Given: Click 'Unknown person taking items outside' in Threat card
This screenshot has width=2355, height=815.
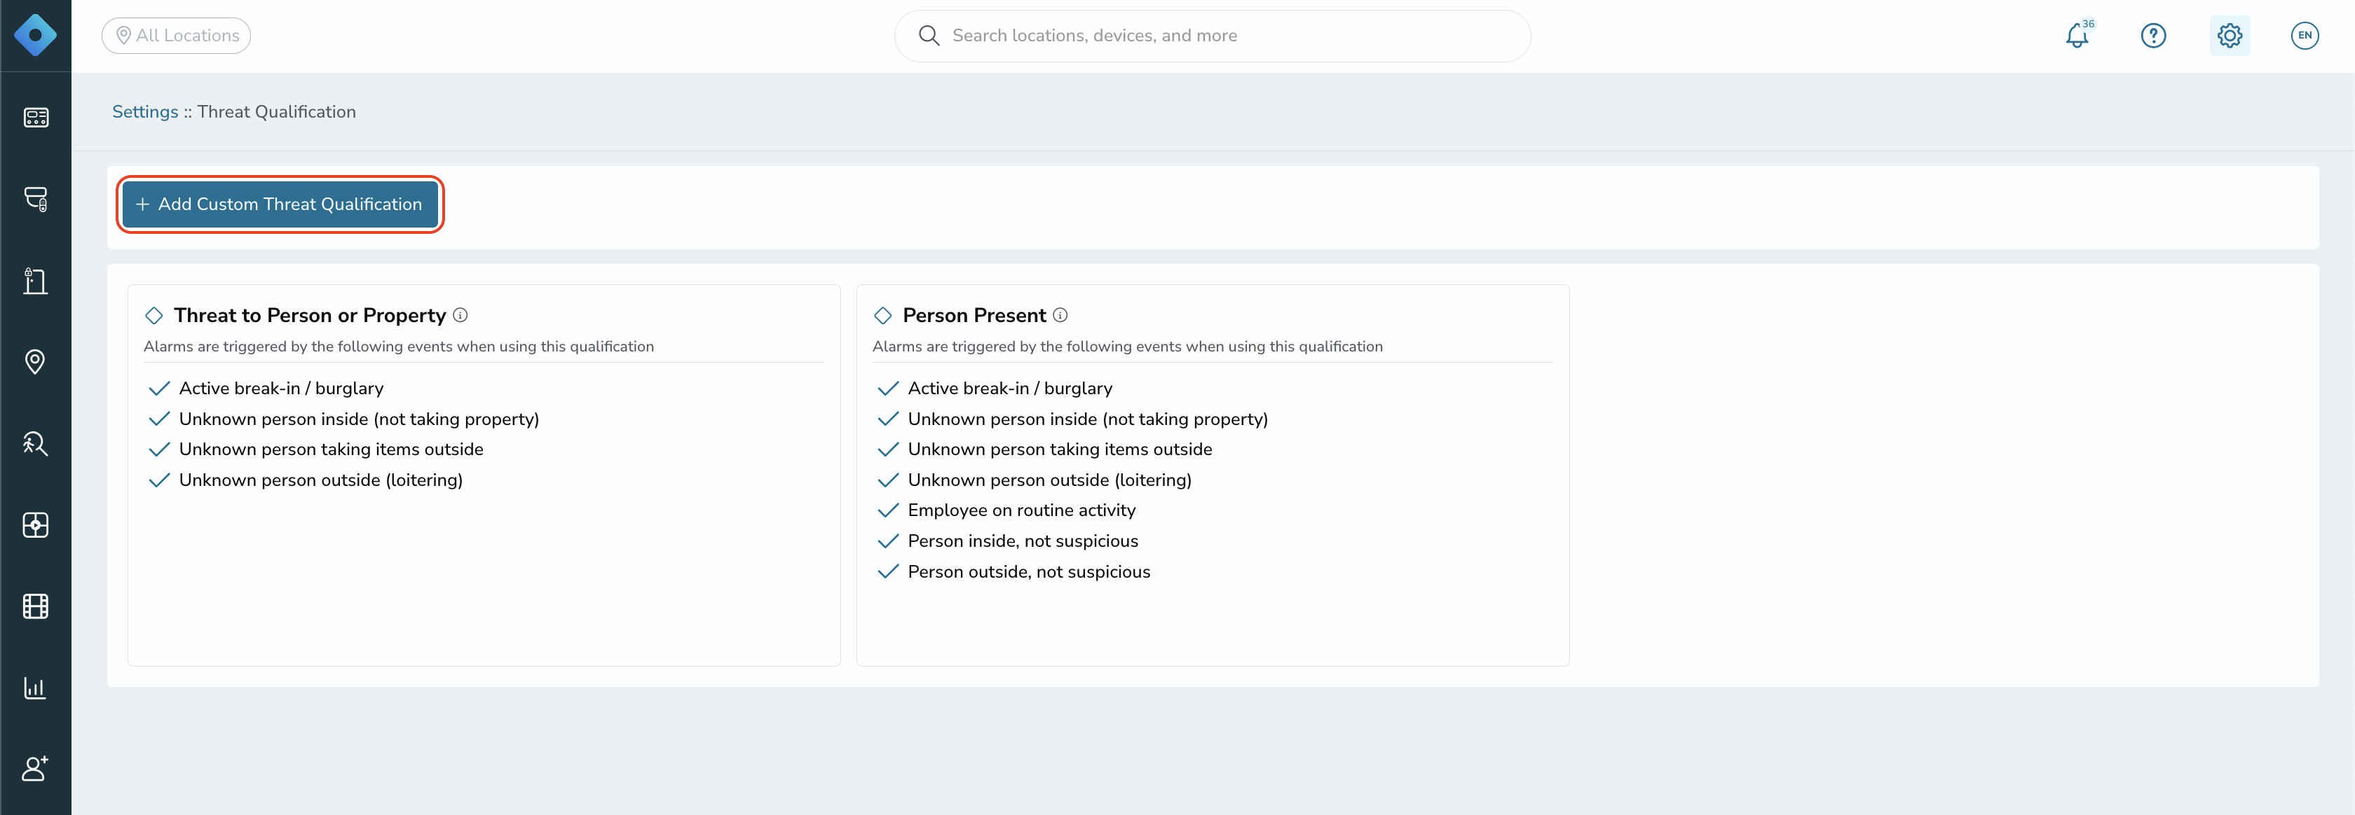Looking at the screenshot, I should click(331, 450).
